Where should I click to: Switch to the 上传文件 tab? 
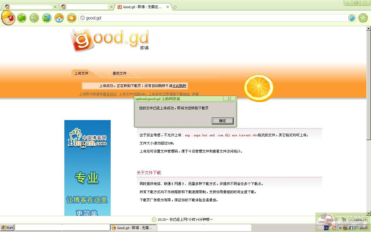[x=81, y=73]
